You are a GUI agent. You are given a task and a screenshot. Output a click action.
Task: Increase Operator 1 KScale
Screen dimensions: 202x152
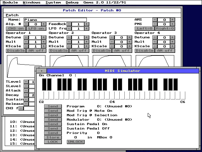(x=44, y=46)
